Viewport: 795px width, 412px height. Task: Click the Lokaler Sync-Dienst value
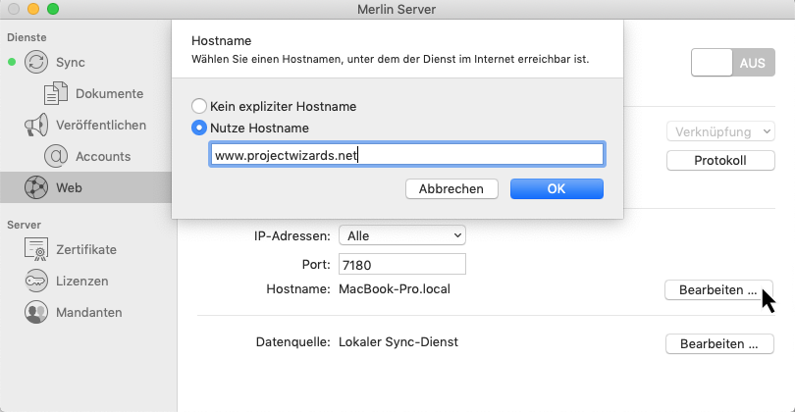pyautogui.click(x=398, y=342)
